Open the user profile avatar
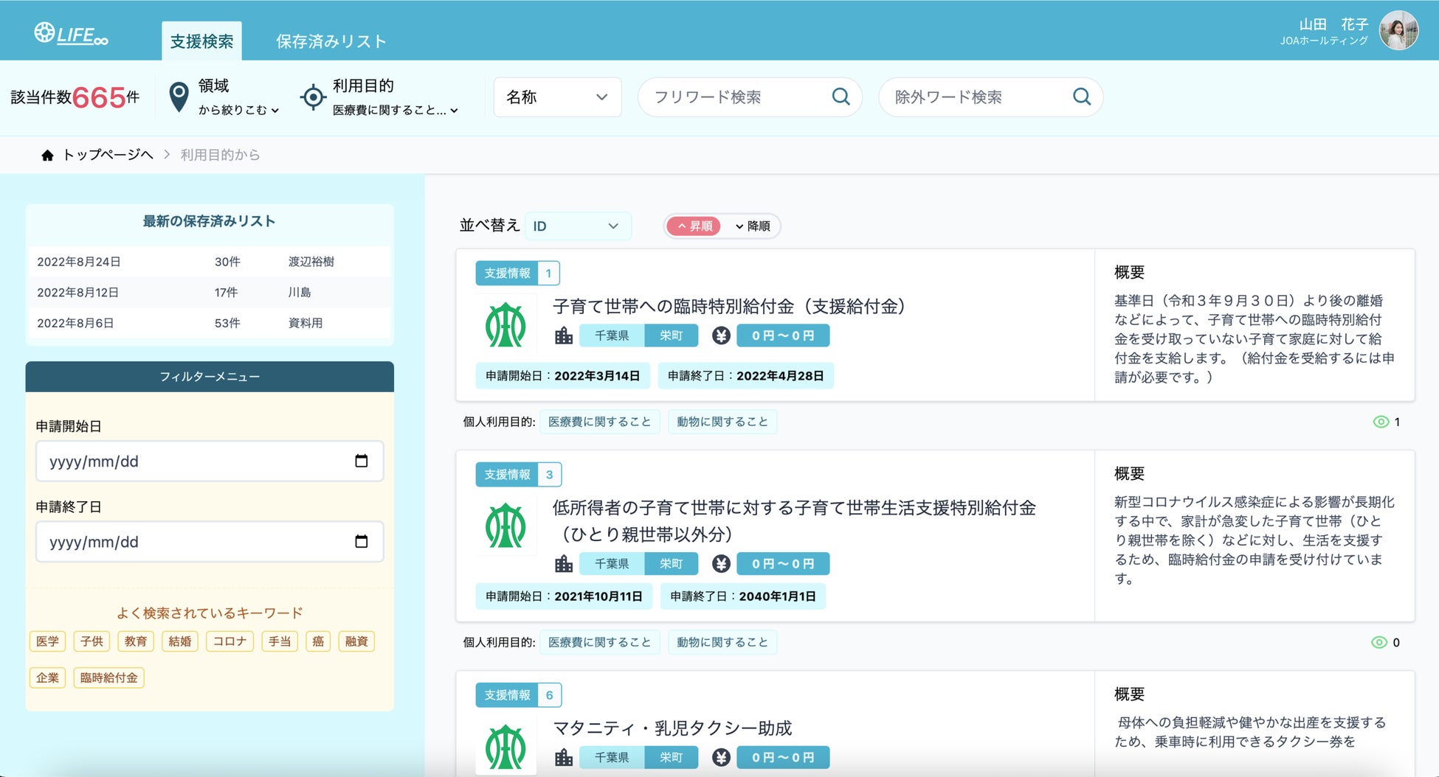Image resolution: width=1439 pixels, height=777 pixels. pos(1398,31)
